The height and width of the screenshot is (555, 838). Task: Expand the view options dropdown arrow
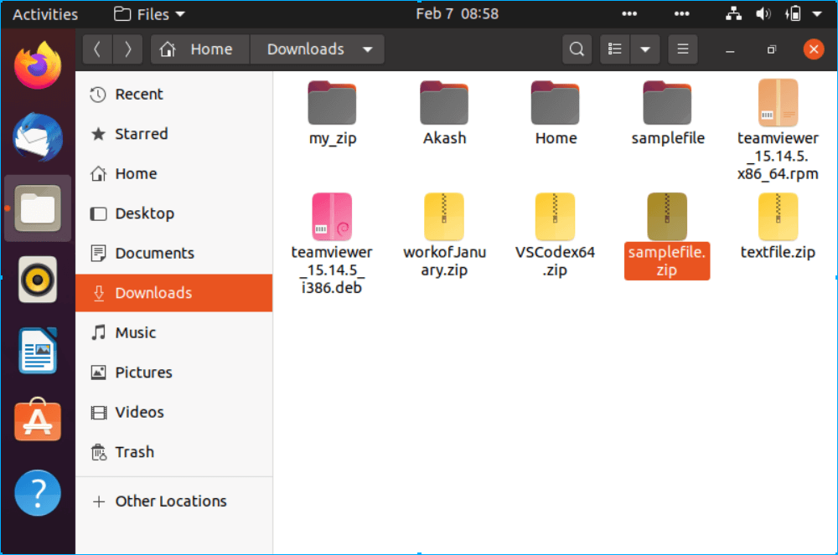pos(644,49)
